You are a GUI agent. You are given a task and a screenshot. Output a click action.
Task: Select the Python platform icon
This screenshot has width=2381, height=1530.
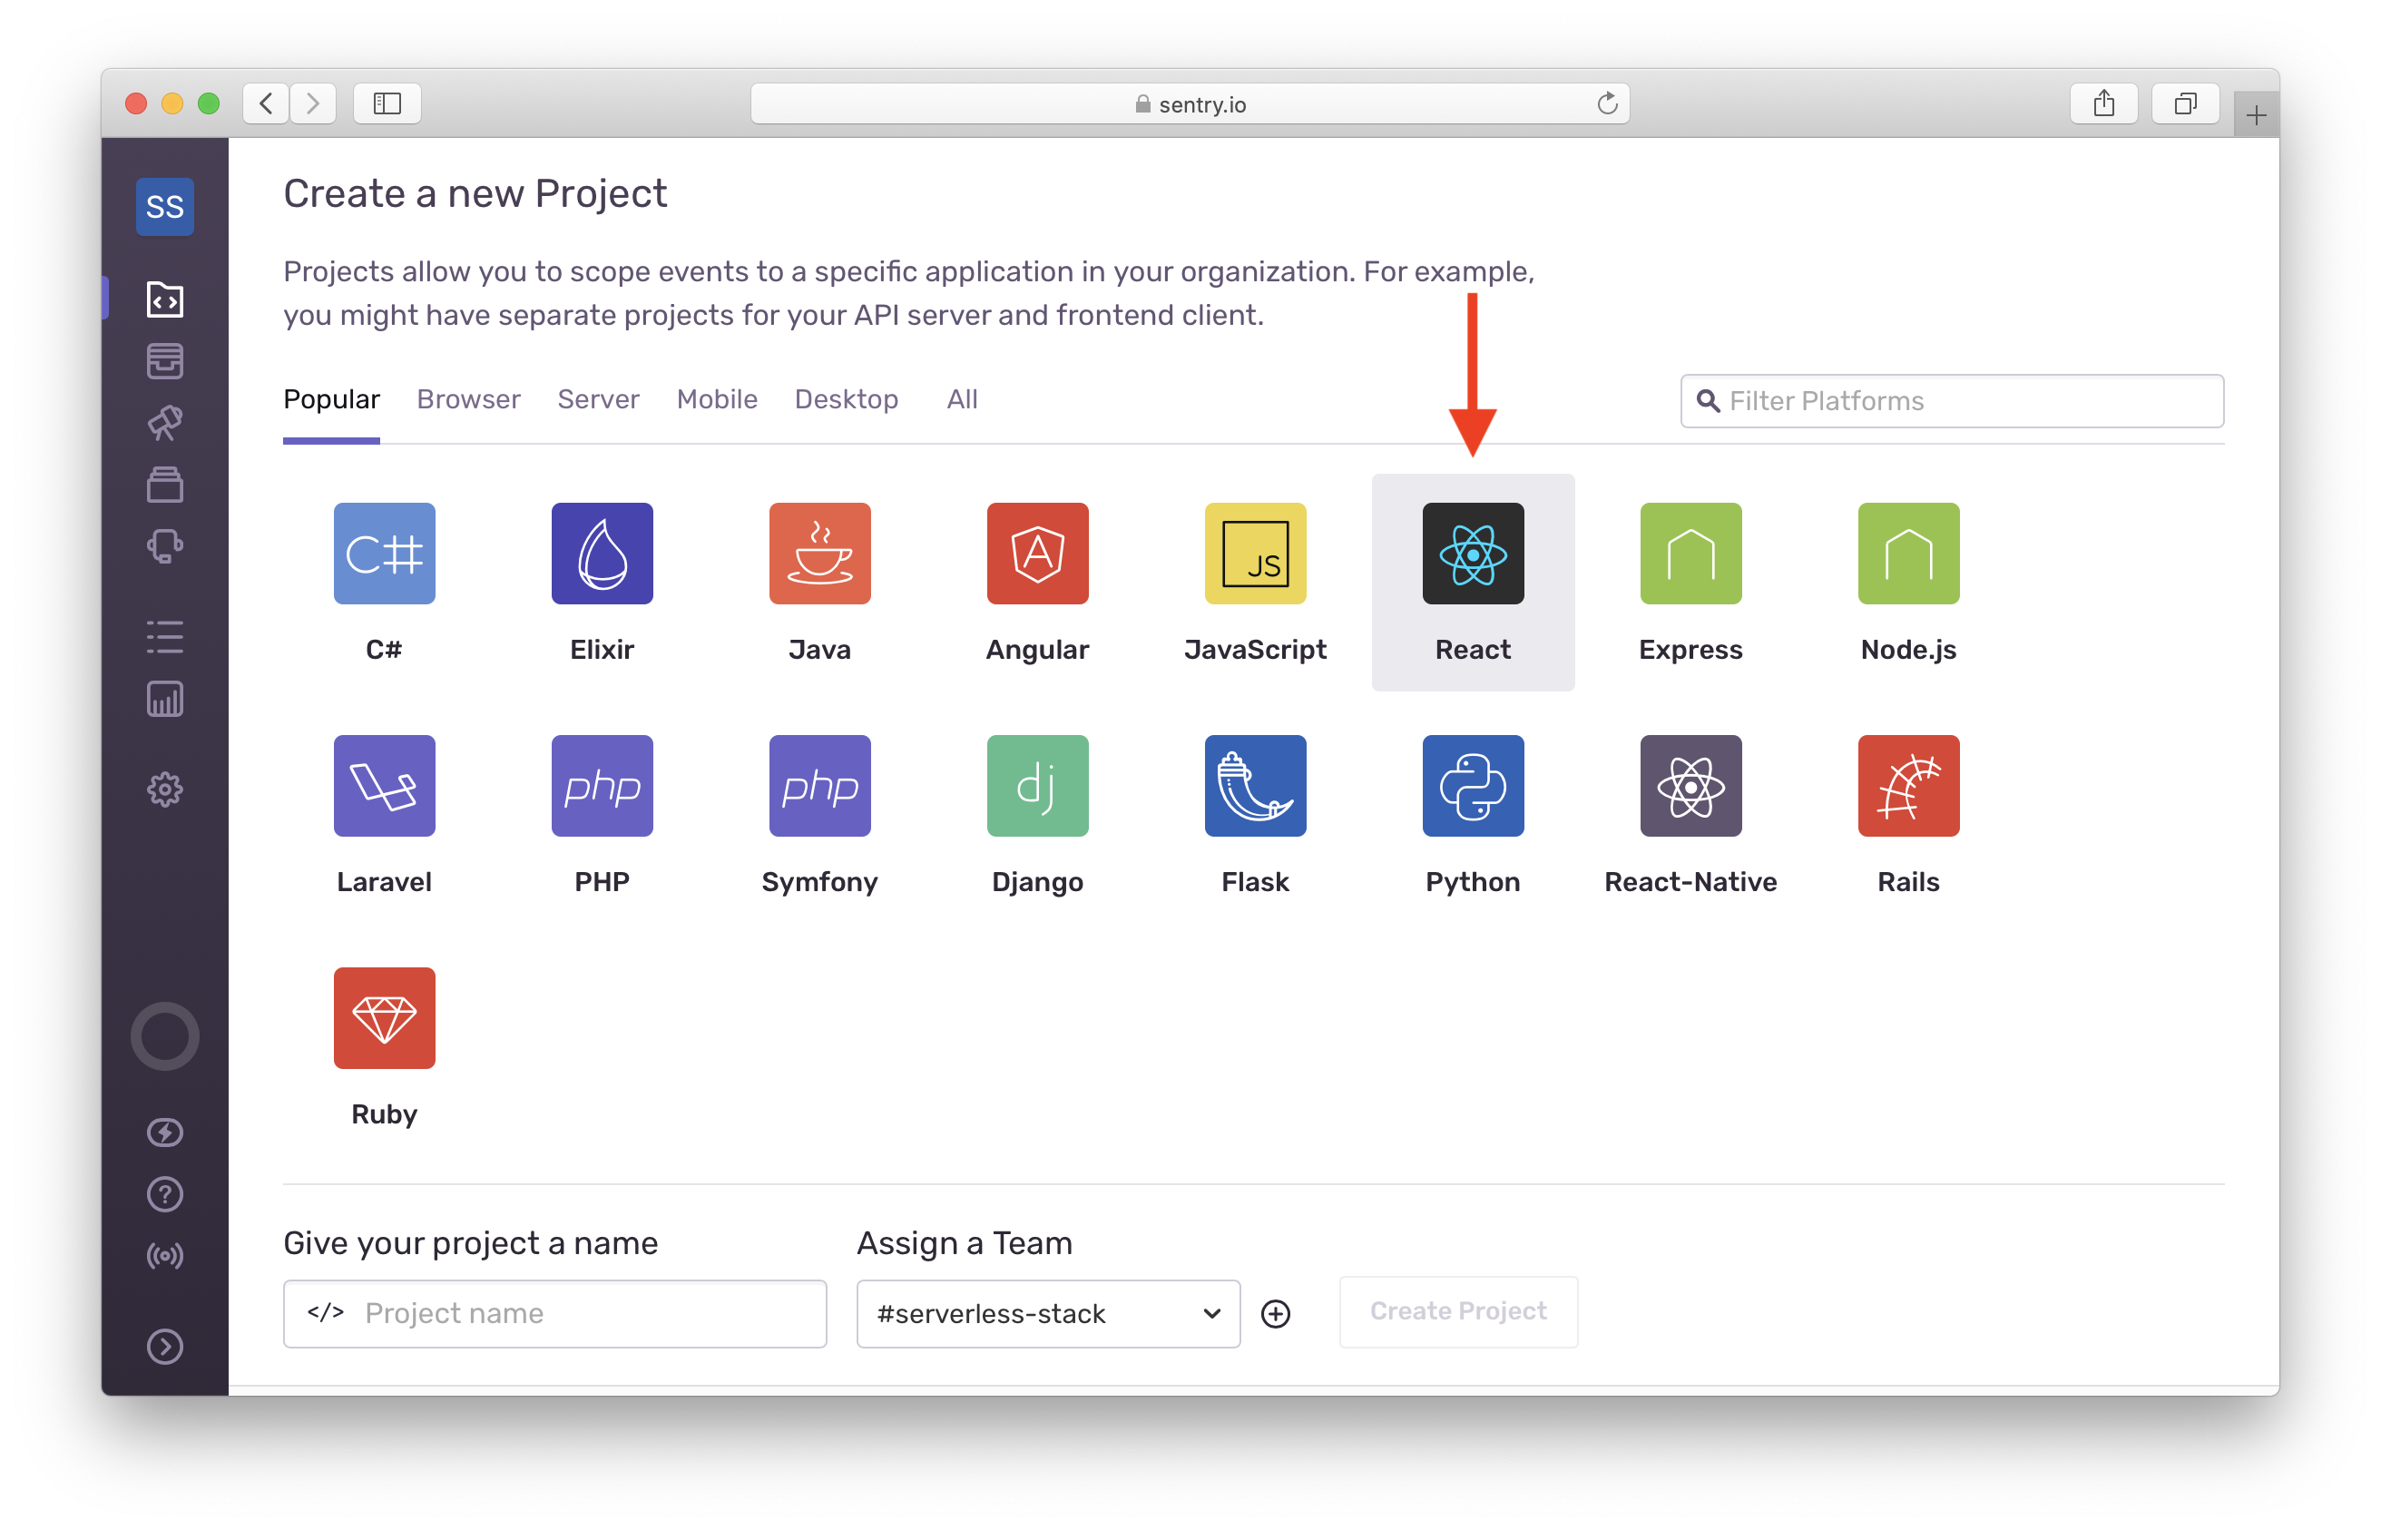tap(1473, 786)
